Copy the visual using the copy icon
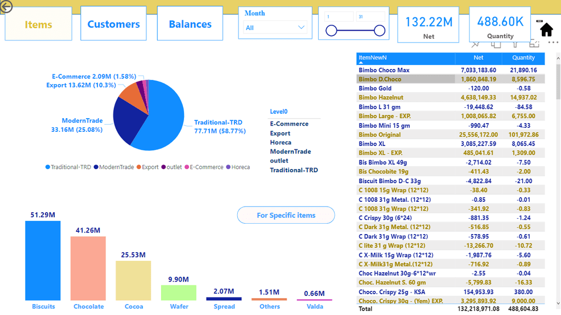 tap(496, 44)
